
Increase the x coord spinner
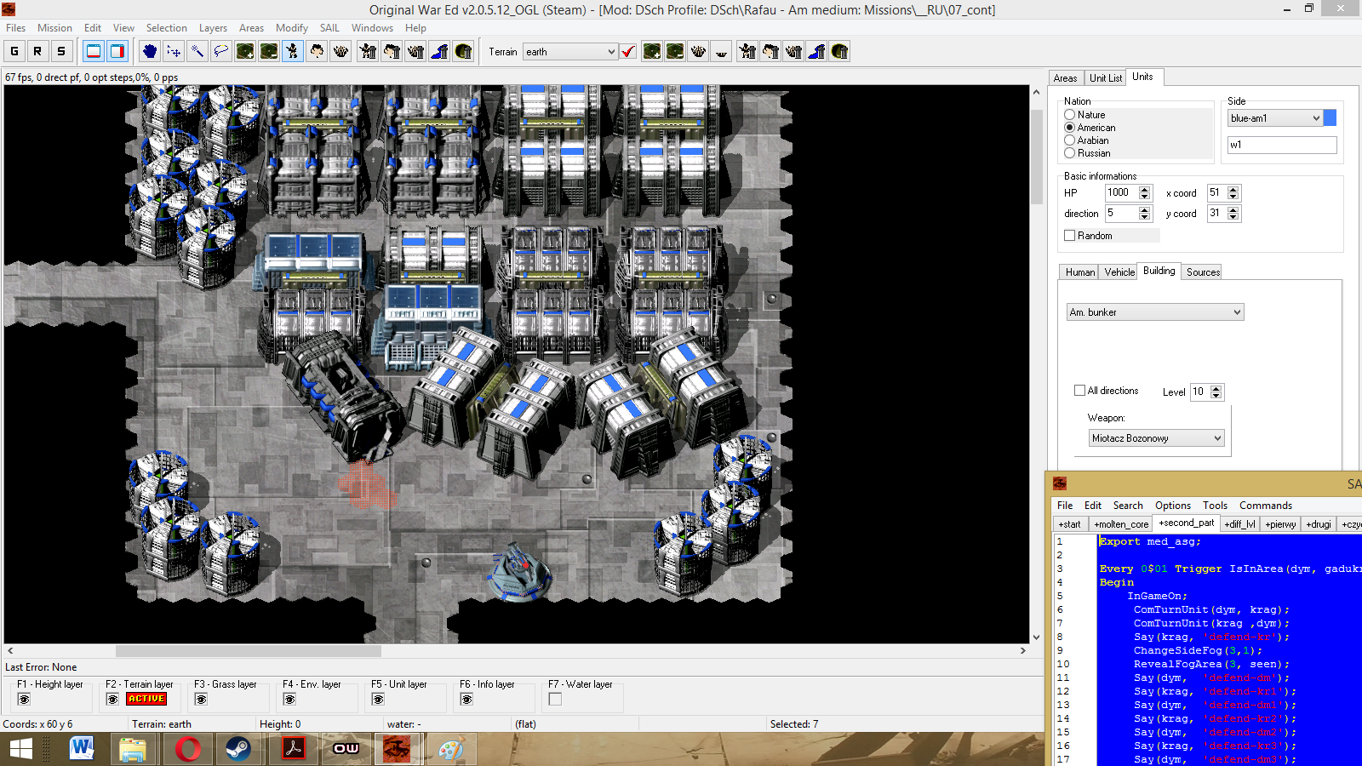[1233, 190]
